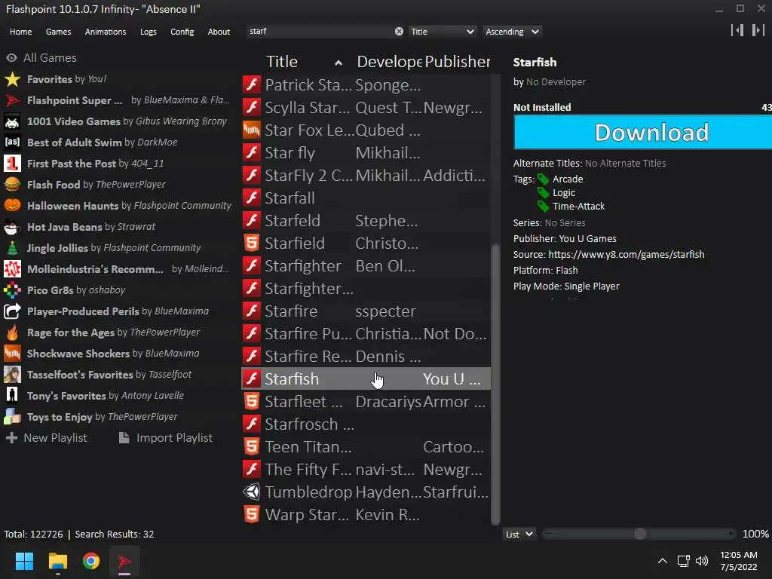Sort by the Publisher column header
The height and width of the screenshot is (579, 772).
pos(457,62)
